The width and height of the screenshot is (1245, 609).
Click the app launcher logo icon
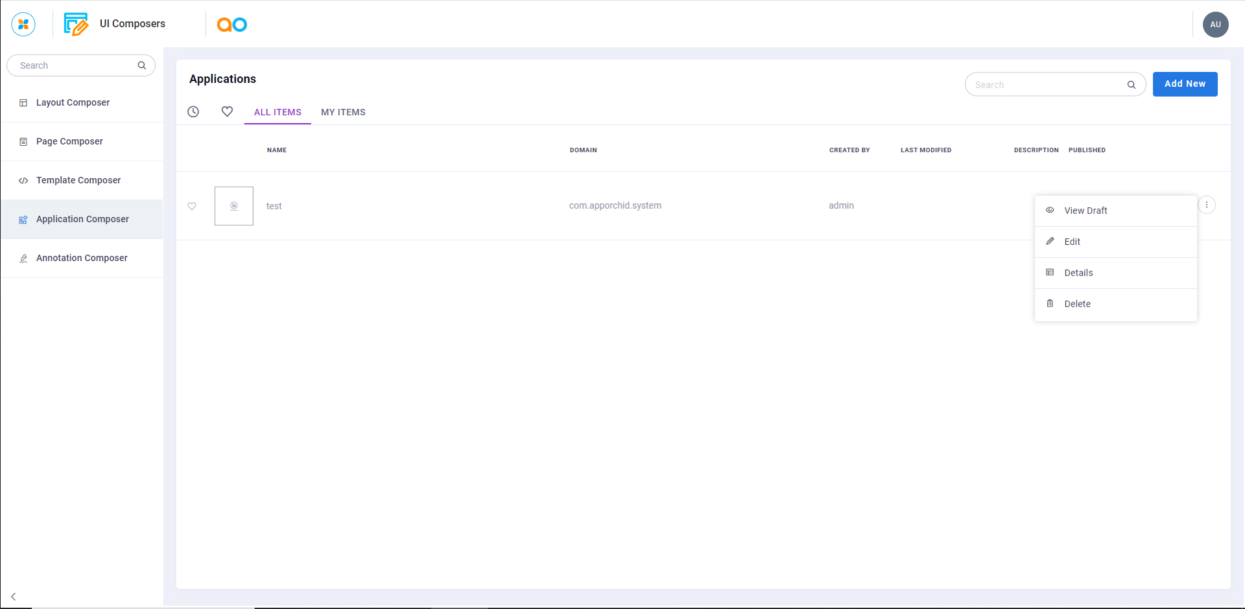pos(23,25)
